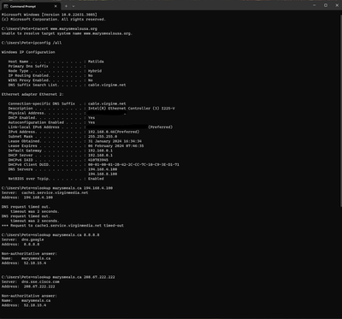The width and height of the screenshot is (342, 319).
Task: Click the DHCP Enabled row
Action: pos(51,118)
